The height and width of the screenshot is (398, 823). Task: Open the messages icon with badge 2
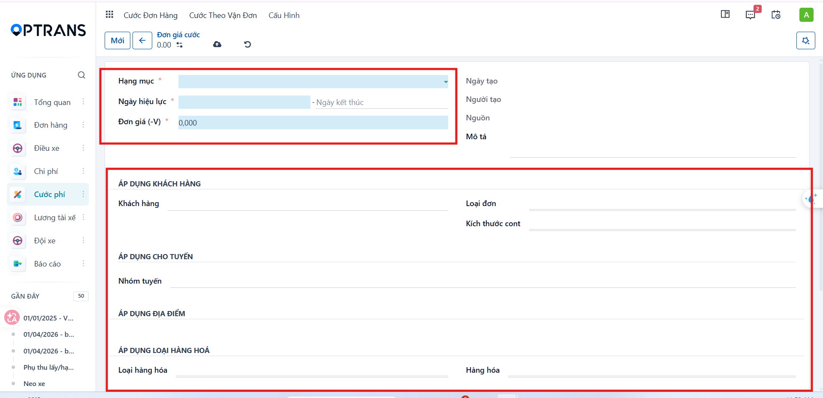pos(751,15)
